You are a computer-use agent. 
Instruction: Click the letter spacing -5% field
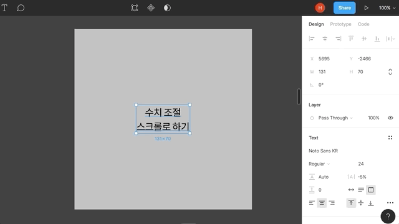coord(362,177)
